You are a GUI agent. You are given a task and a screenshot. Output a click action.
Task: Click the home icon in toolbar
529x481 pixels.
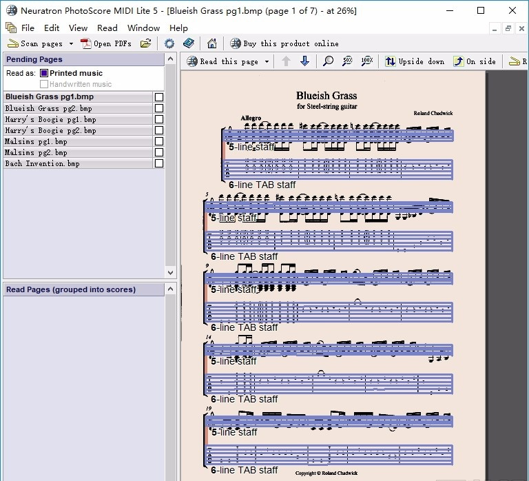click(x=211, y=43)
